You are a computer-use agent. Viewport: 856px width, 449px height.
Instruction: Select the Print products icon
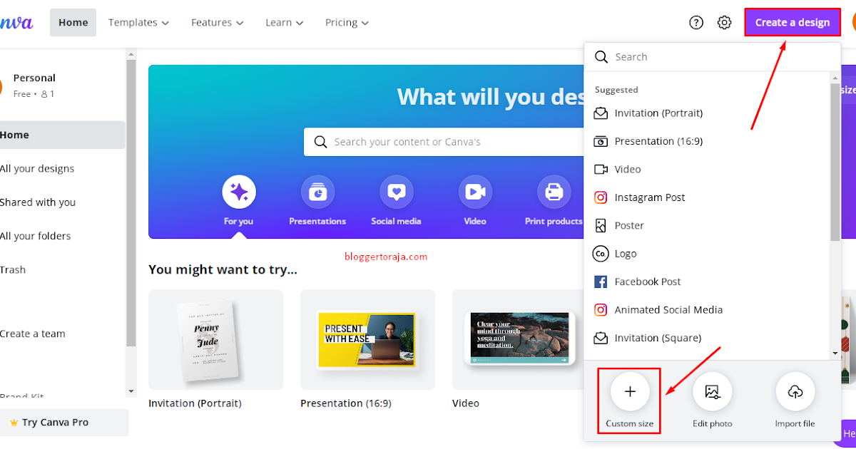pos(554,192)
